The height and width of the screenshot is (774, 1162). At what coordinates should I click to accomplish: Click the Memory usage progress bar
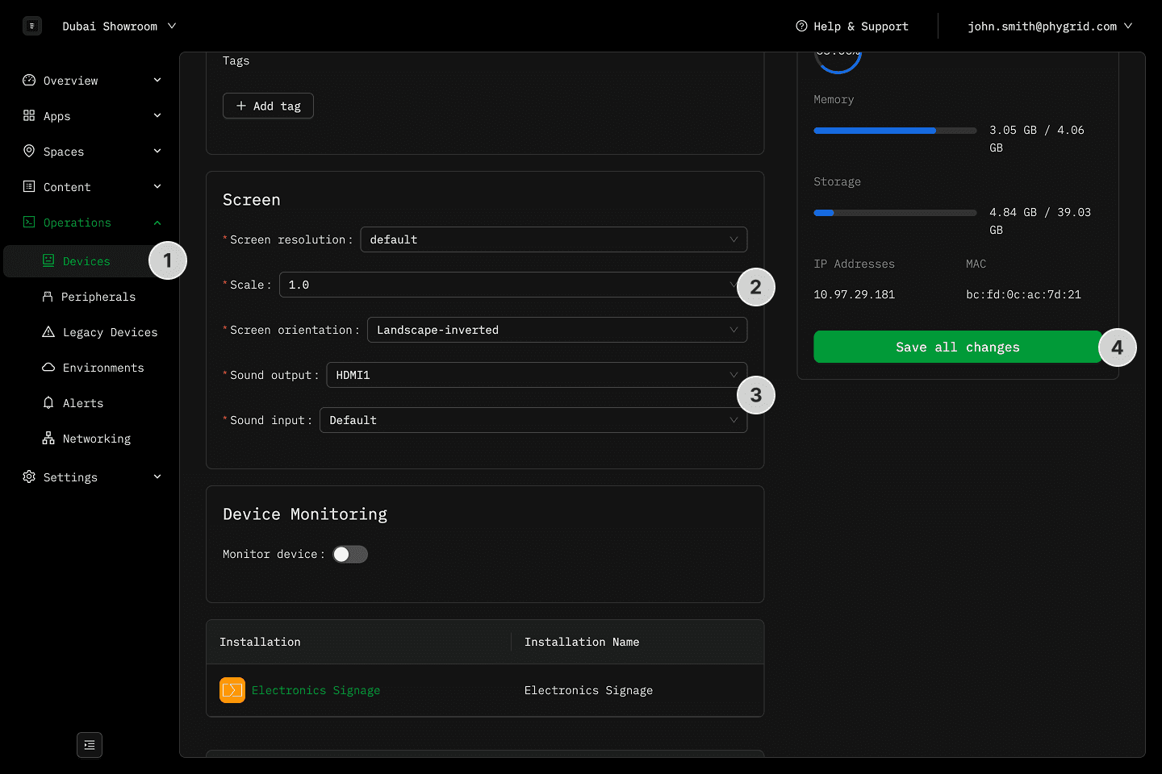pos(895,130)
